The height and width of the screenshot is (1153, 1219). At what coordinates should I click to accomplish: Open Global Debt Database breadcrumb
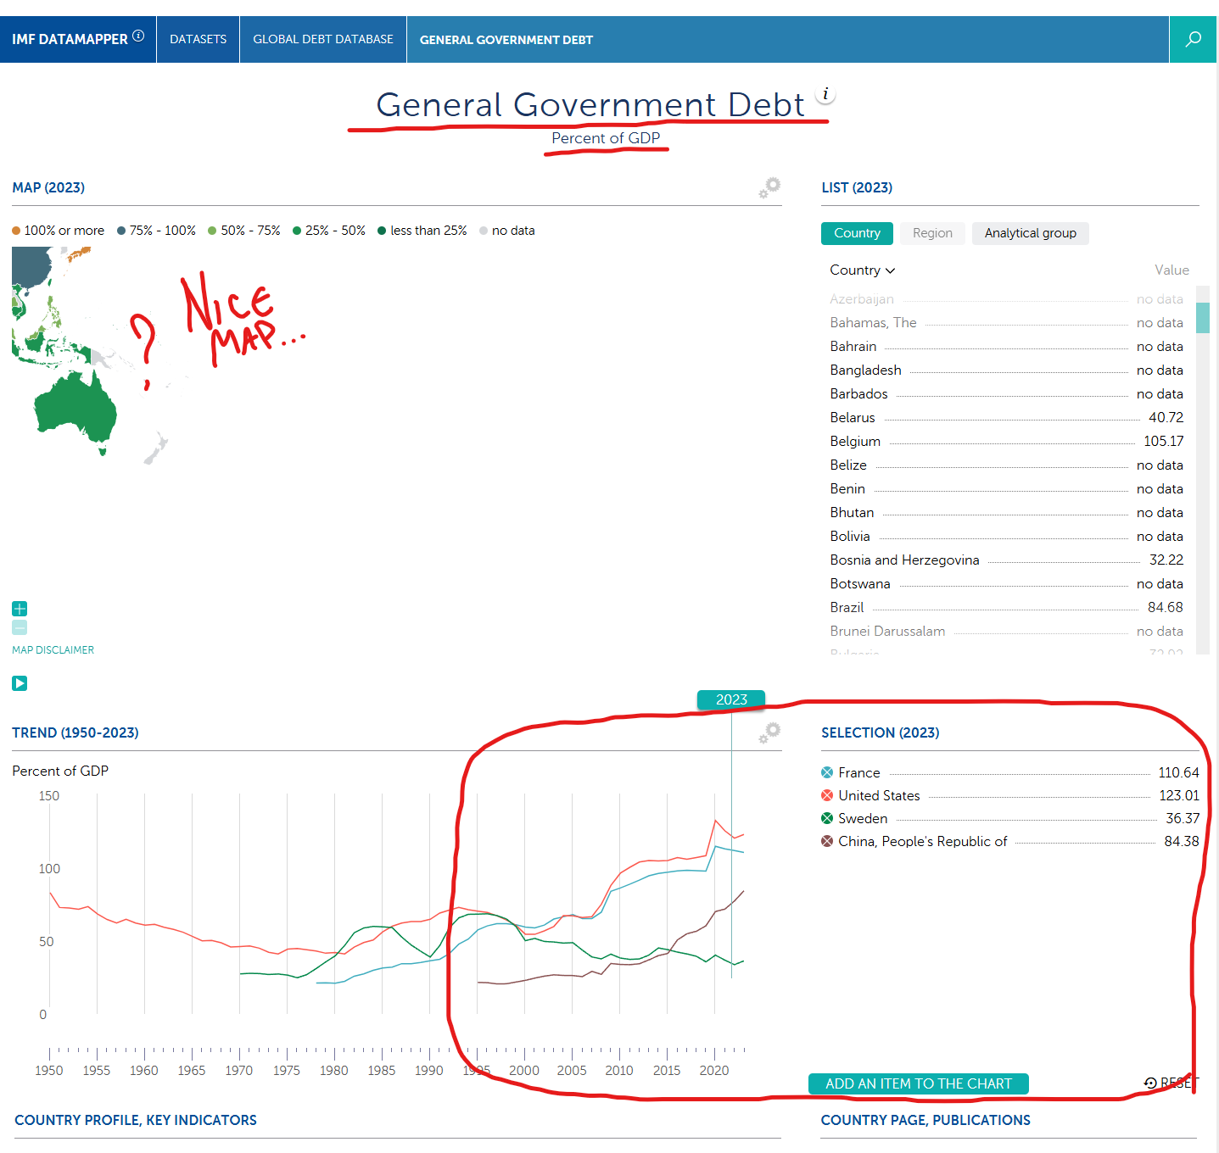click(323, 39)
